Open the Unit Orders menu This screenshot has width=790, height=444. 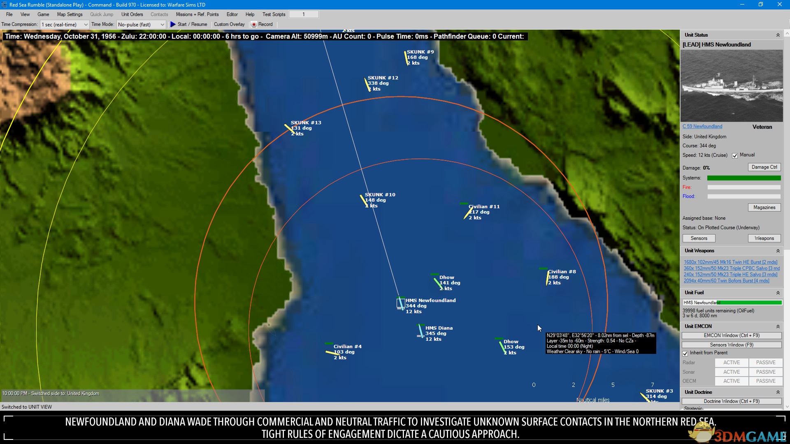(x=132, y=14)
